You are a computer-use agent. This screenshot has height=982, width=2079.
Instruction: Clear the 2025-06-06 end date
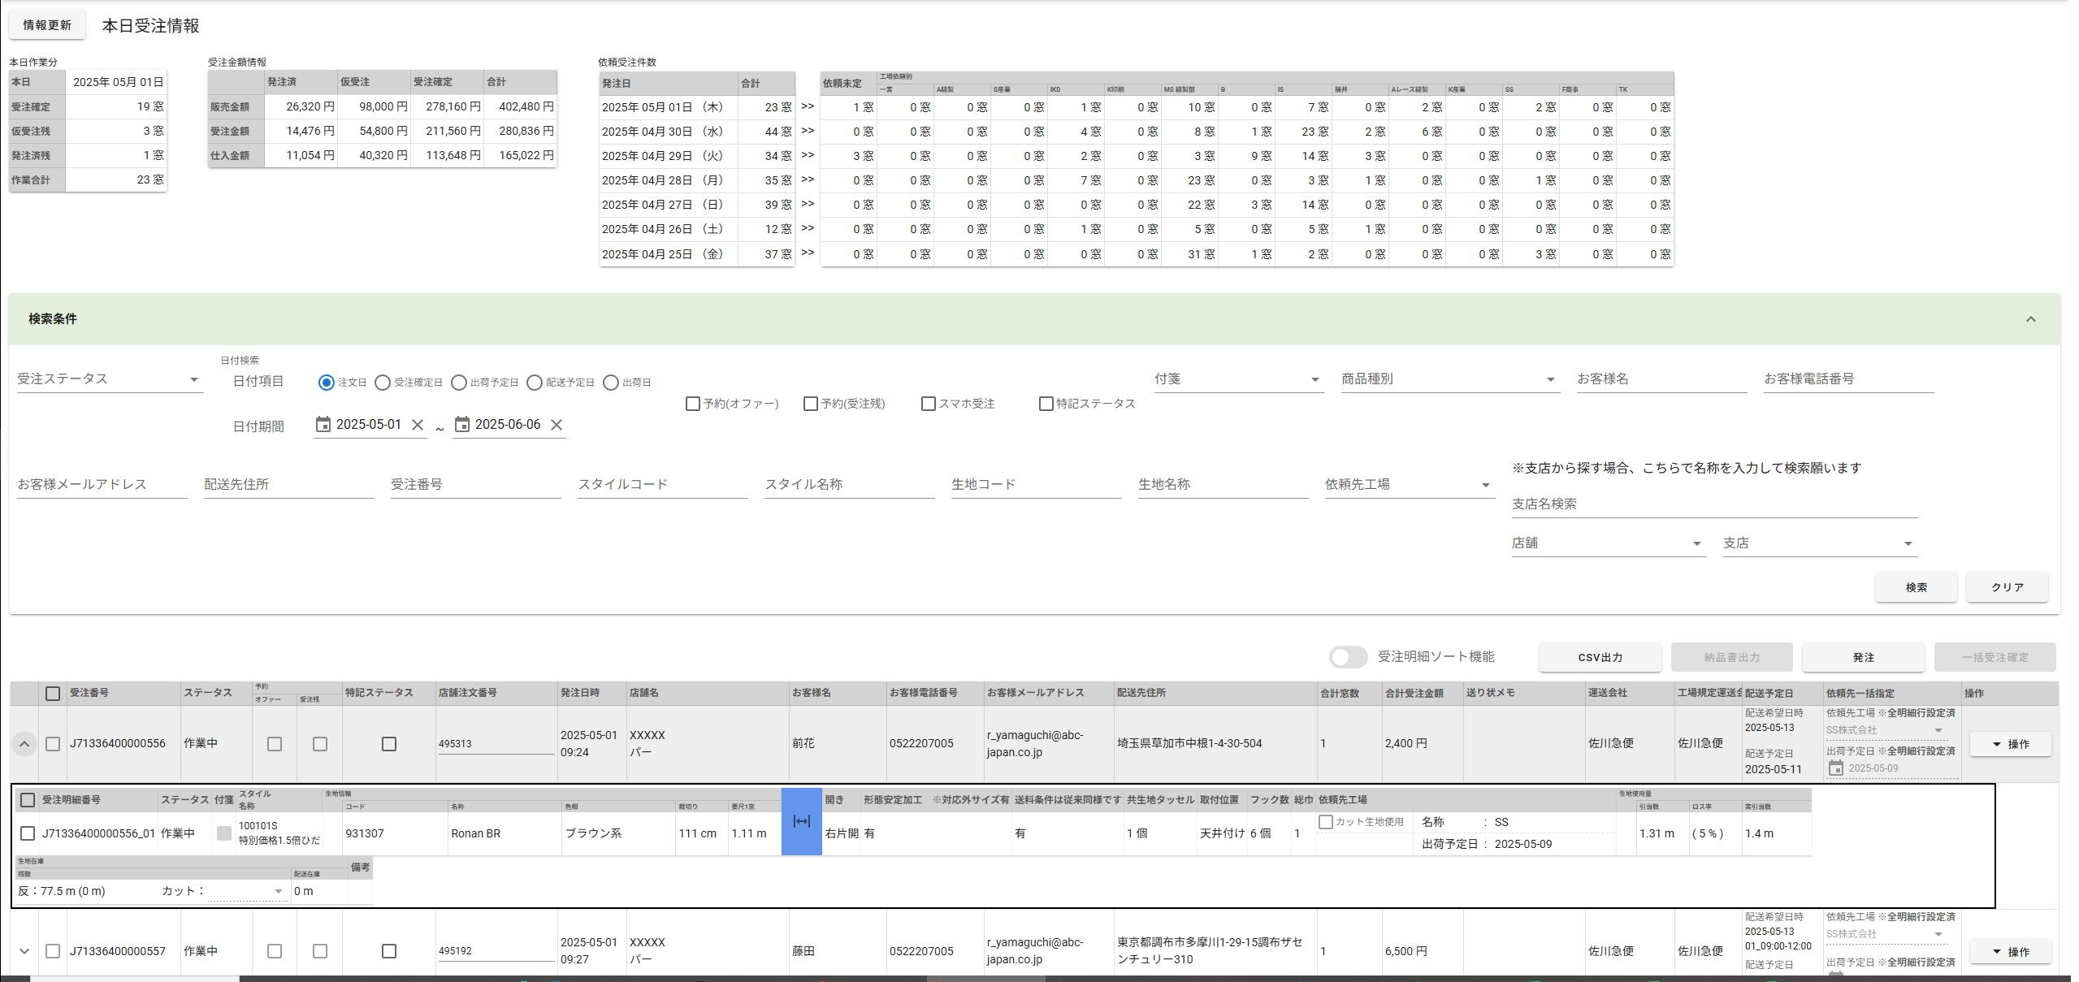pyautogui.click(x=557, y=425)
